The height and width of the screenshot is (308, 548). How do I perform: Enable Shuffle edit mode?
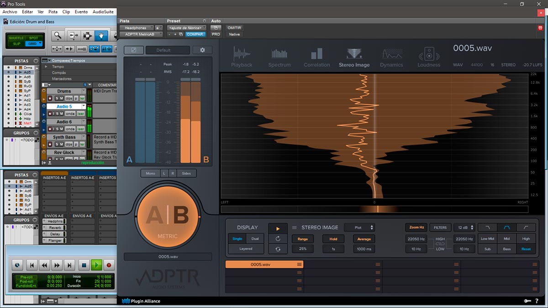coord(16,38)
